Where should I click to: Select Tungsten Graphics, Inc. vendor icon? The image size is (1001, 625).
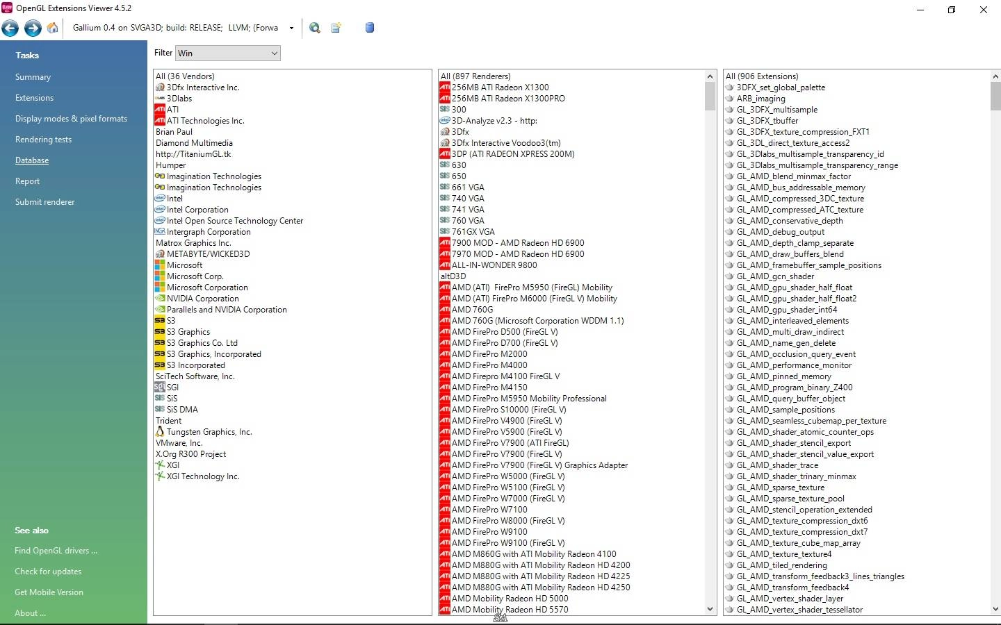(160, 432)
